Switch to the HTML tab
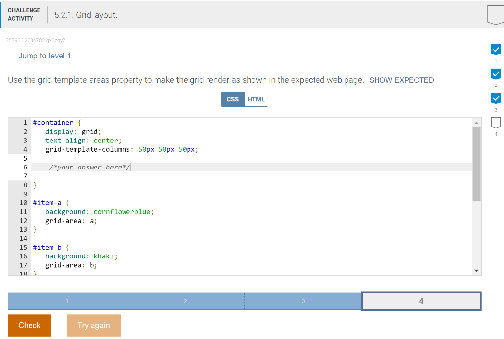Screen dimensions: 504x339 click(x=256, y=99)
